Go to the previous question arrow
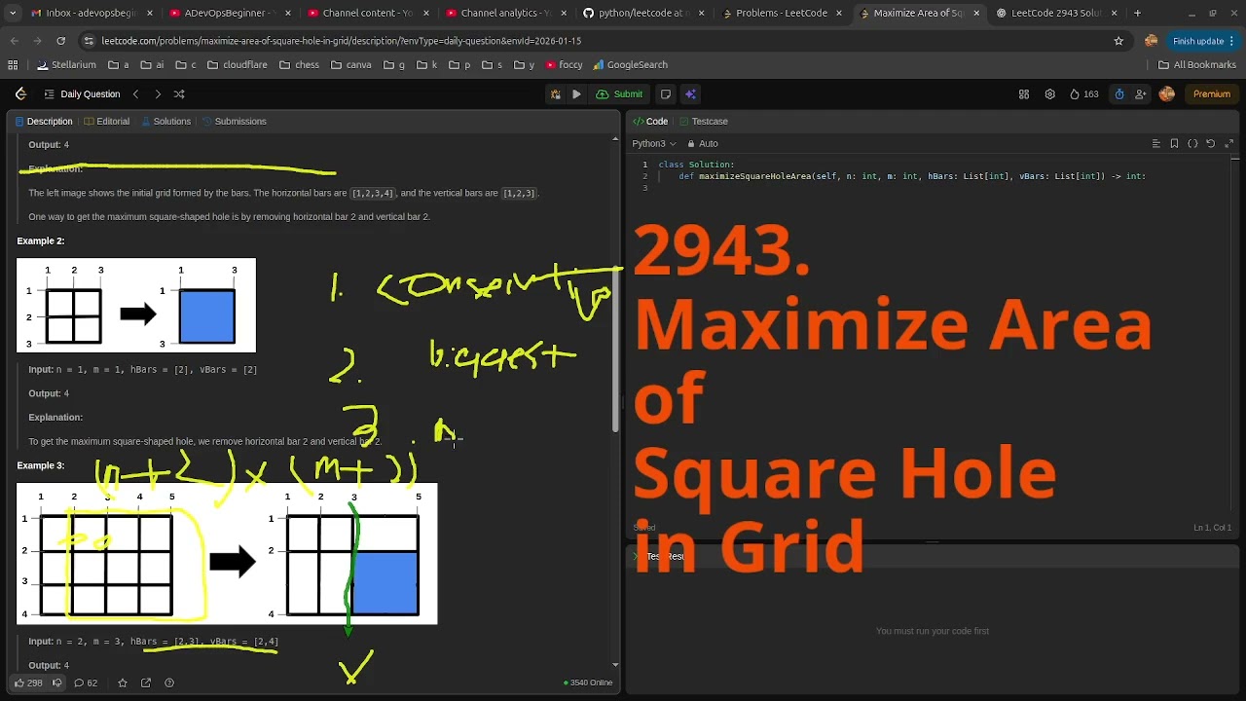The width and height of the screenshot is (1246, 701). pos(135,94)
